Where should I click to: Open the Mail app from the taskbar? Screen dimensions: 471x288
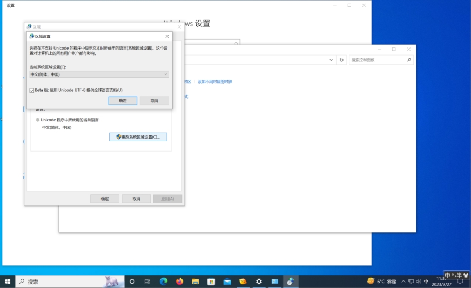(227, 282)
